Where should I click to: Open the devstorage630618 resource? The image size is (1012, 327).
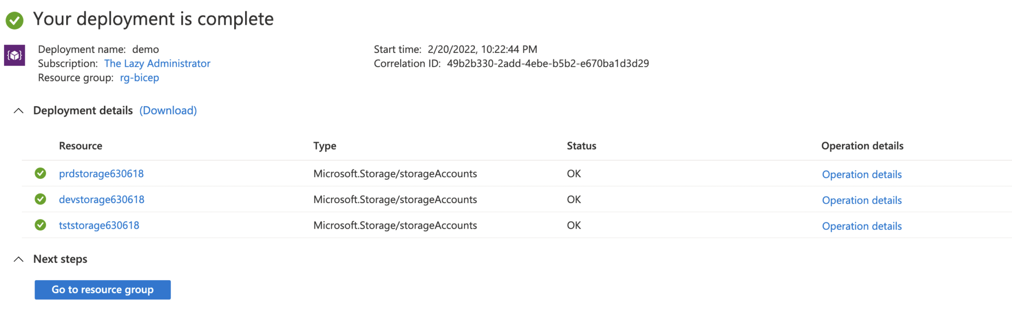coord(102,200)
